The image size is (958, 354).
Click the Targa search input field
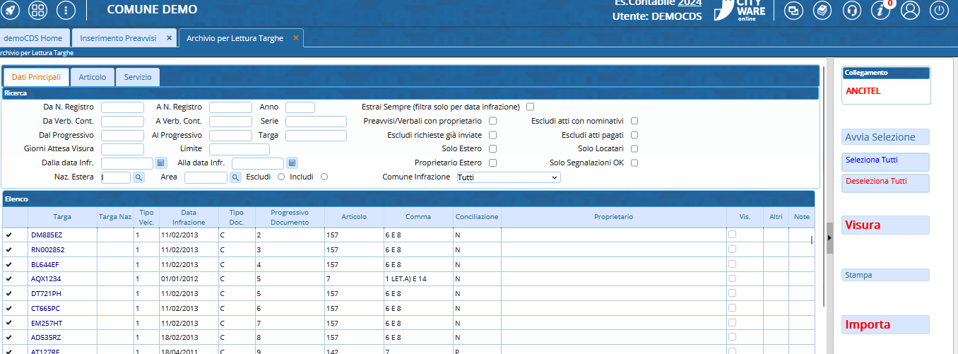click(x=316, y=136)
